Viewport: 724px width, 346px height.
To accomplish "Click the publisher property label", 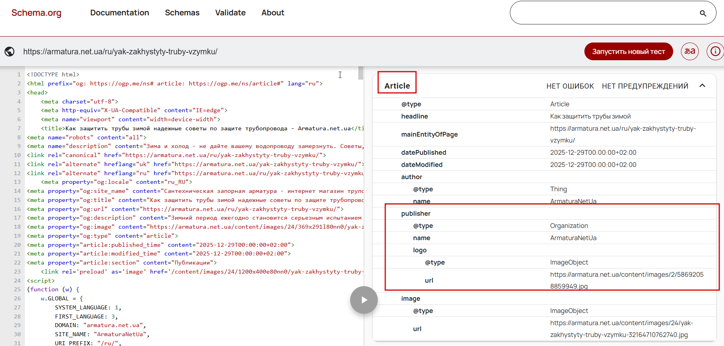I will (x=416, y=213).
